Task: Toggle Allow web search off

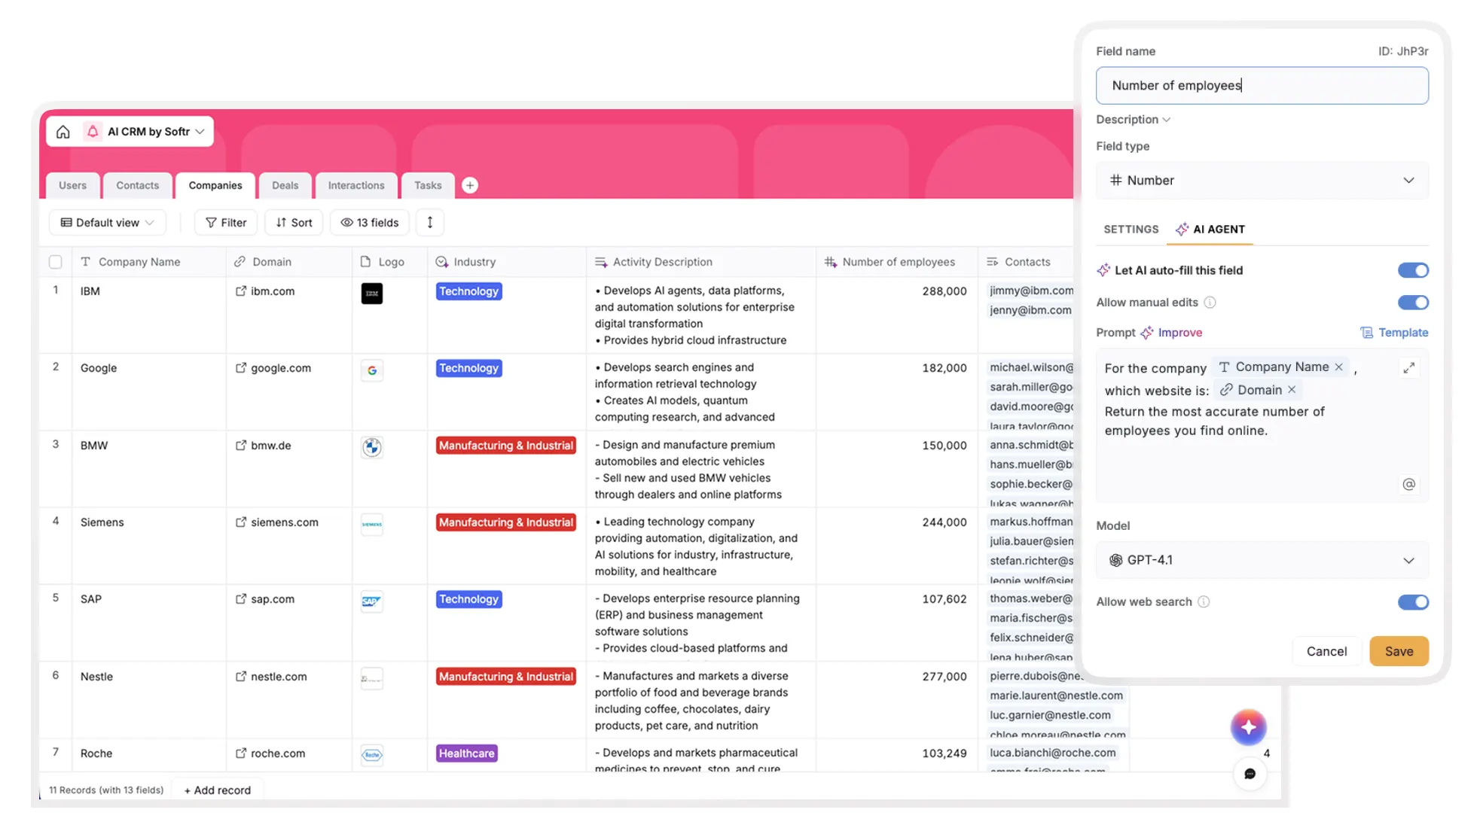Action: [x=1413, y=602]
